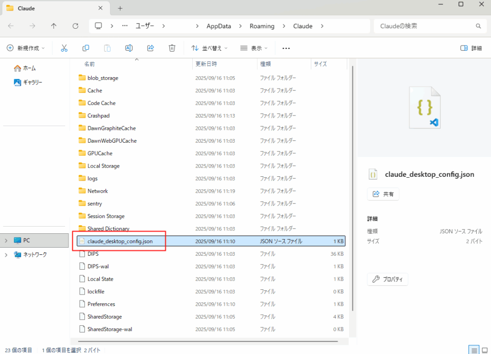Click the JSON file preview thumbnail
This screenshot has width=491, height=354.
click(425, 108)
